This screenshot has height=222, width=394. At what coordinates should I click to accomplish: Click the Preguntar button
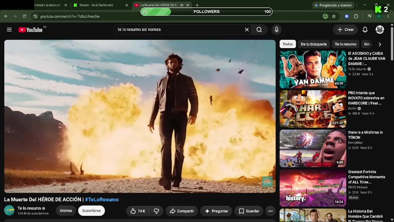coord(216,211)
